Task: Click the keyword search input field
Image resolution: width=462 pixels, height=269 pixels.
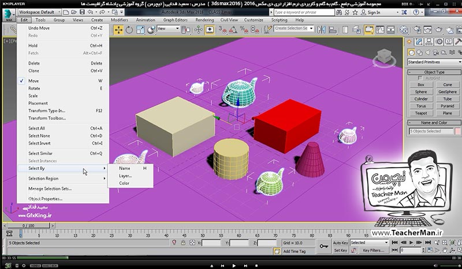Action: click(304, 12)
